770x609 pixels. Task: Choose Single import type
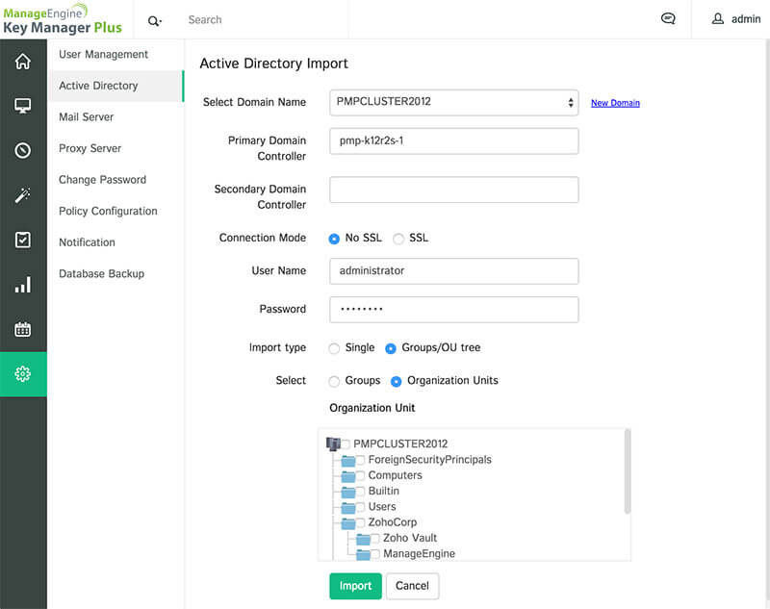[x=334, y=348]
